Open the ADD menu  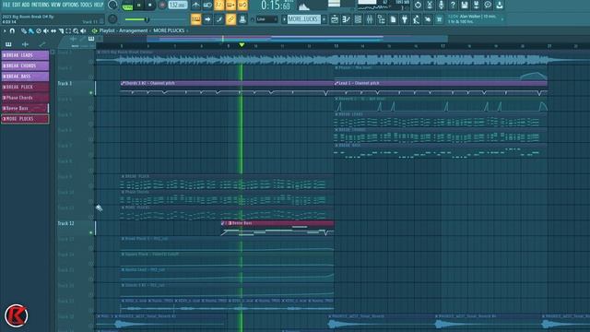(26, 5)
